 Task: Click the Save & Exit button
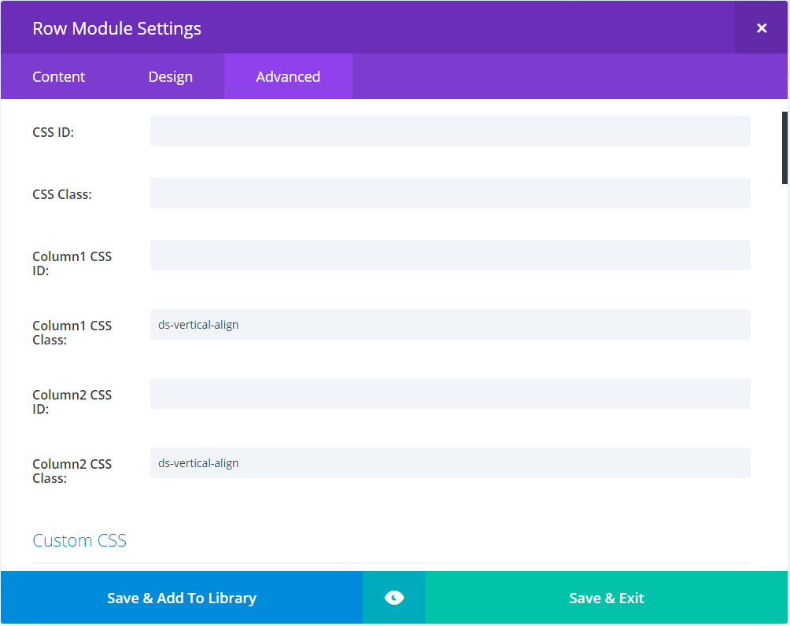(607, 598)
